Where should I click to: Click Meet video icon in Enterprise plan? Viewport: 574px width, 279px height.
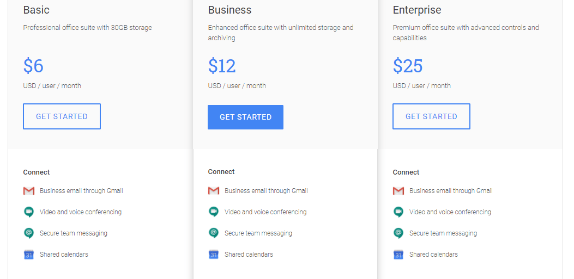[398, 212]
